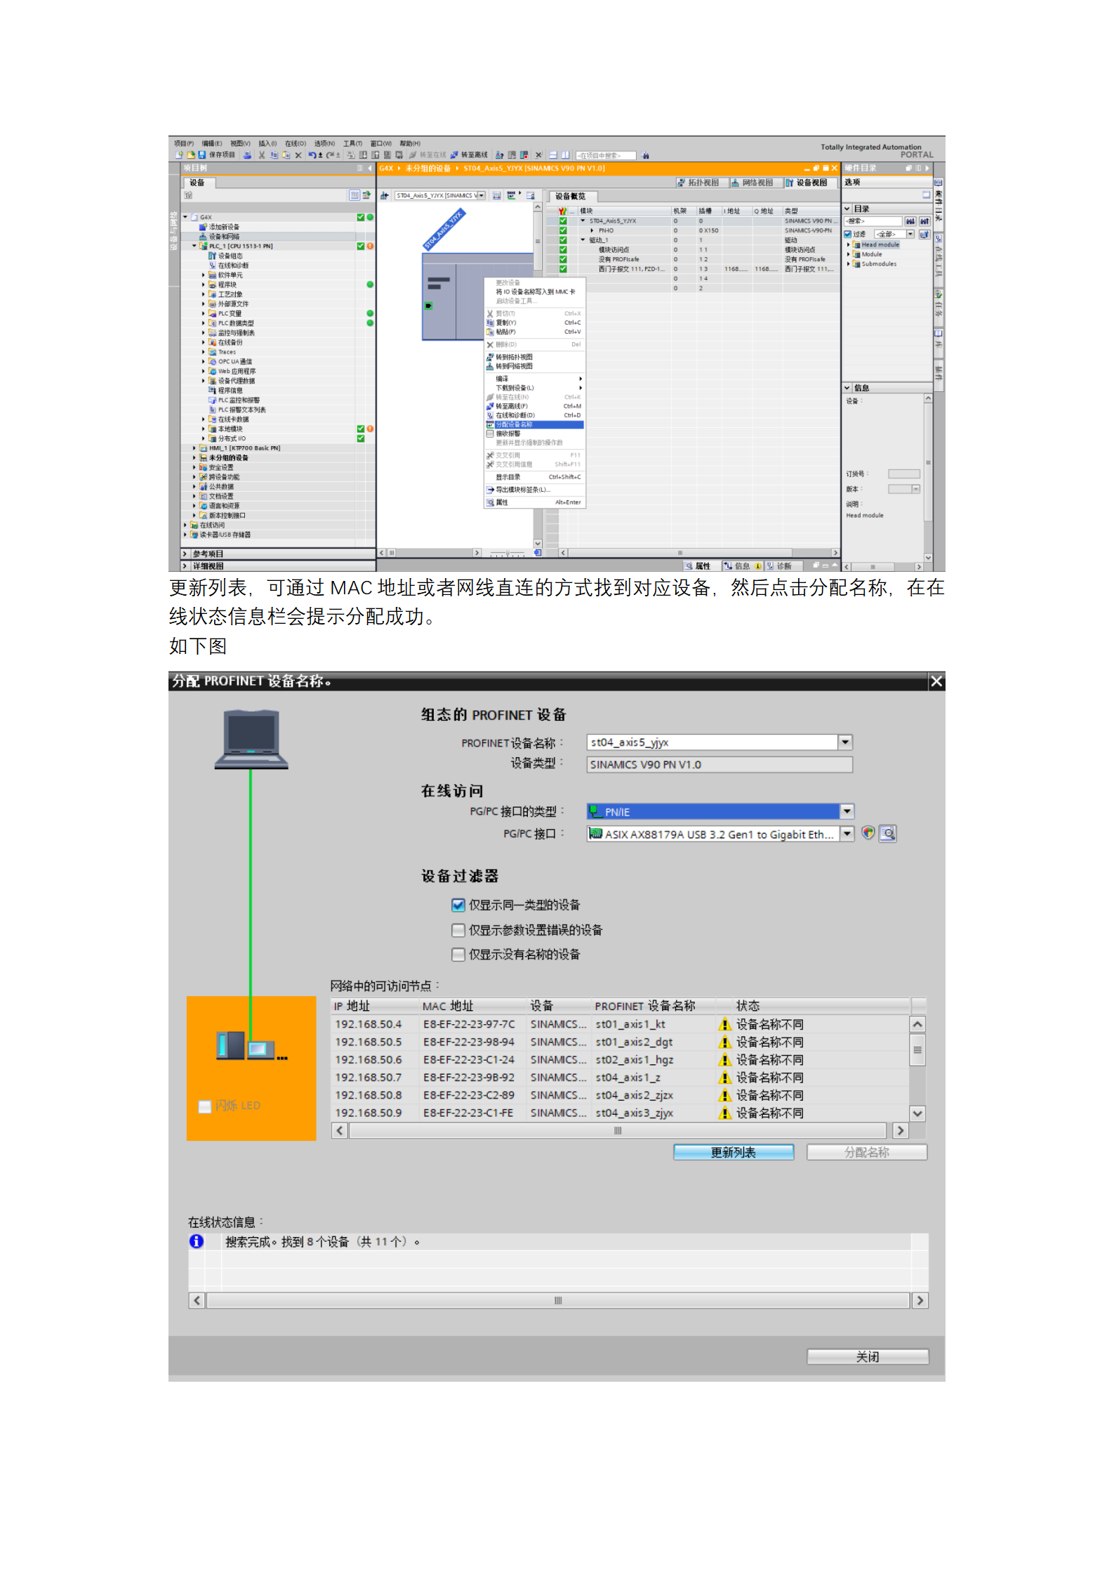
Task: Click the 分配名称 assign name button
Action: [867, 1152]
